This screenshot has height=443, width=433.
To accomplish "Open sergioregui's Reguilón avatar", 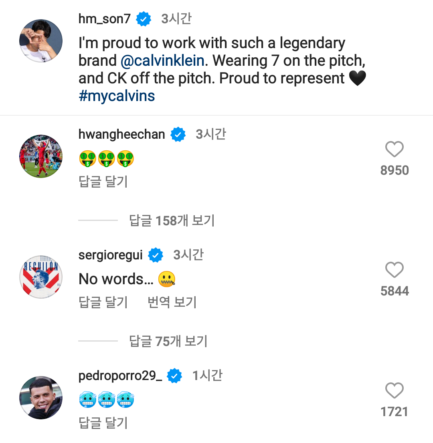I will click(41, 277).
